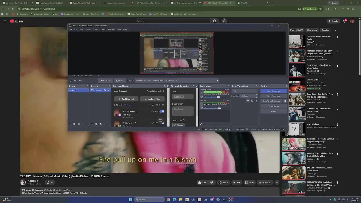This screenshot has height=203, width=361.
Task: Open advanced audio properties gear icon in Audio Mixer footer
Action: pos(201,124)
